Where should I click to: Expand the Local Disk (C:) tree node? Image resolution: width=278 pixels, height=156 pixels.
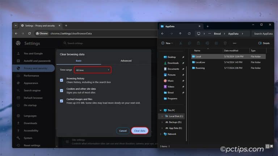pos(162,116)
